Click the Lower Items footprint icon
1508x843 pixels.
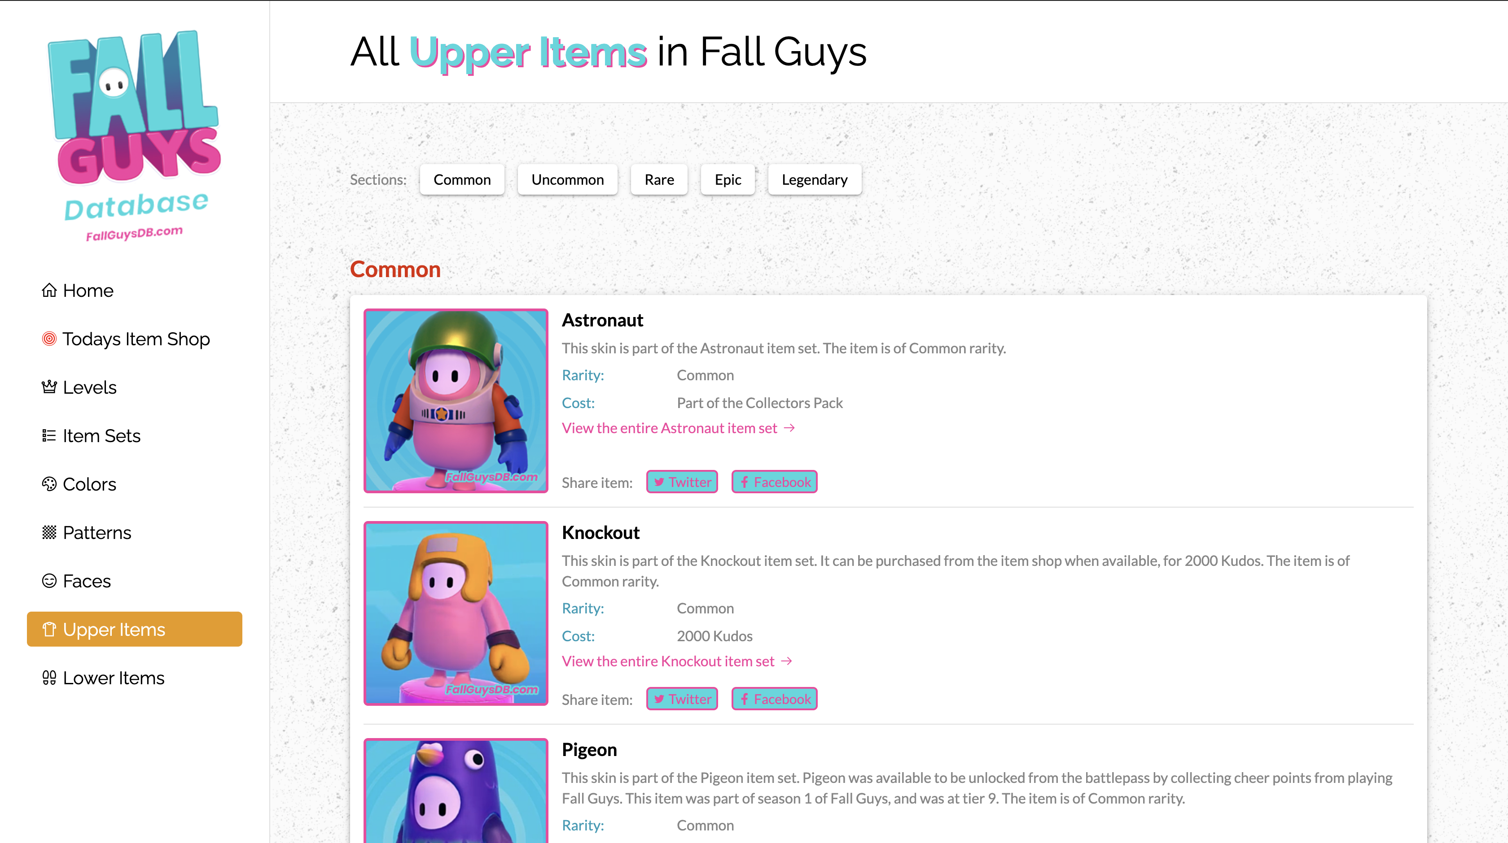pos(49,678)
